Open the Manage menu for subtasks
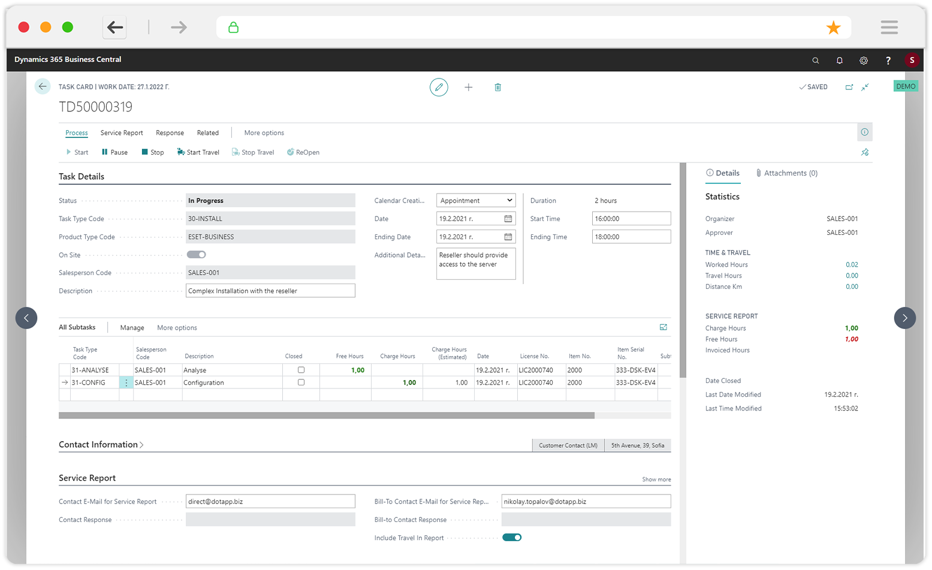The height and width of the screenshot is (570, 932). tap(132, 328)
